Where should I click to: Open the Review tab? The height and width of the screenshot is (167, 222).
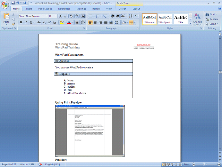click(96, 9)
